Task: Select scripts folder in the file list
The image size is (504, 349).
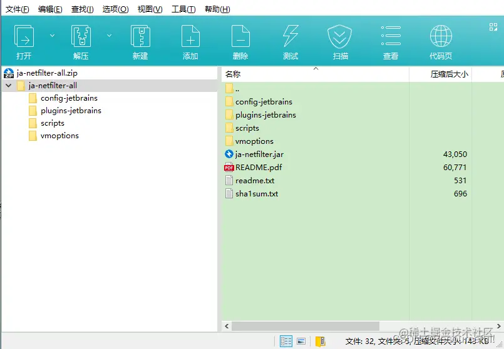Action: point(247,128)
